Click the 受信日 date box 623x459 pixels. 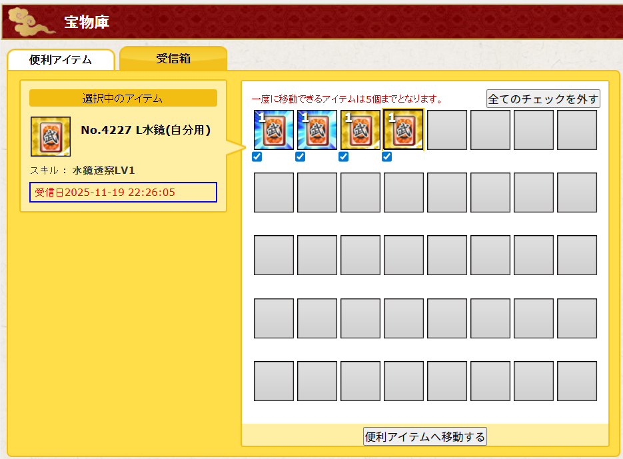[123, 193]
